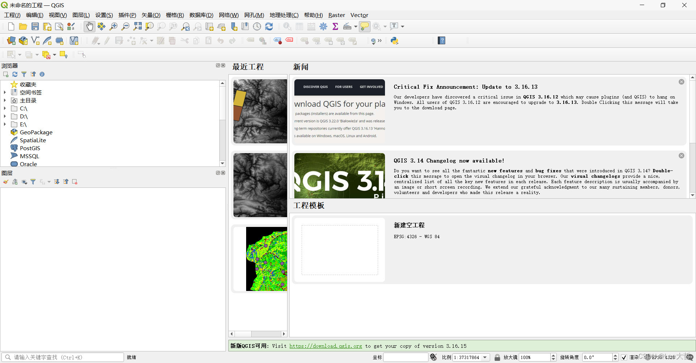This screenshot has width=696, height=363.
Task: Click the news panel scroll-down arrow
Action: pos(692,195)
